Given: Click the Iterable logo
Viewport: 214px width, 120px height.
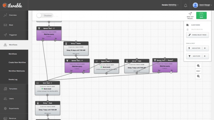Looking at the screenshot, I should point(12,5).
